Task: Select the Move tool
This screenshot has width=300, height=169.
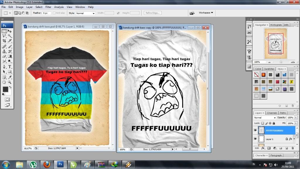Action: (10, 31)
